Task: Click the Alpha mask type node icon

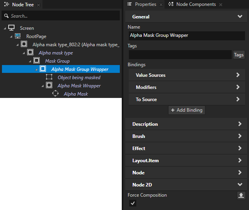Action: tap(30, 52)
